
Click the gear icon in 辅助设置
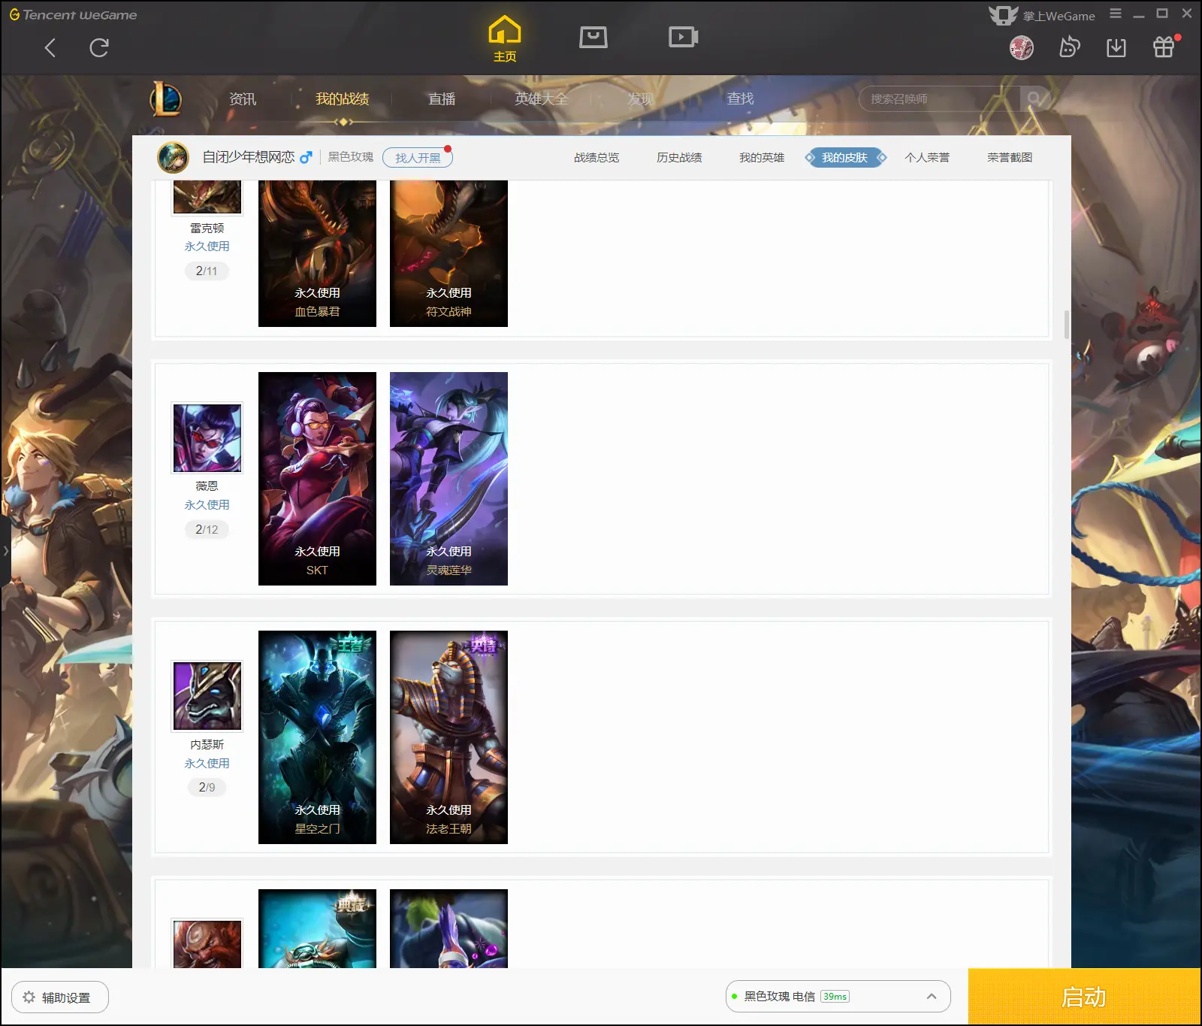click(29, 997)
